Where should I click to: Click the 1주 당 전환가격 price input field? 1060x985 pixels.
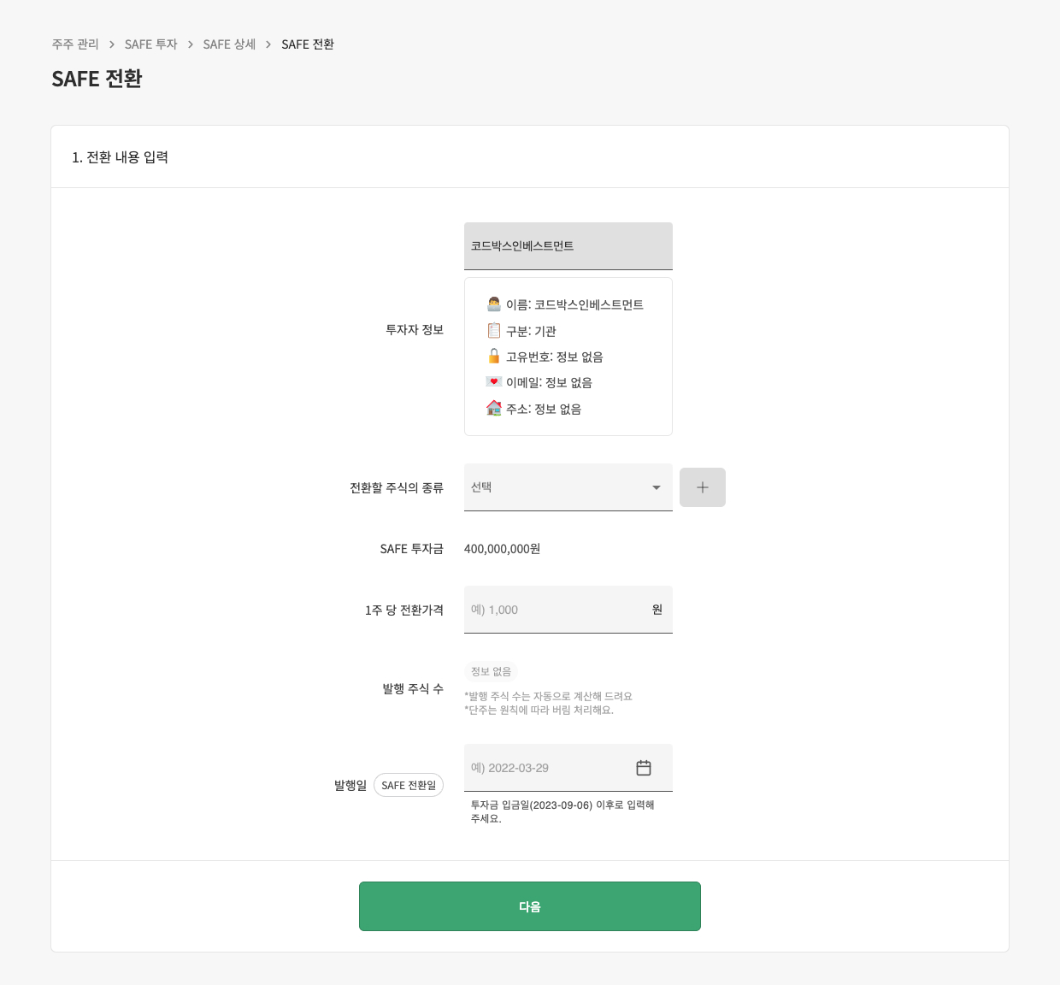click(x=556, y=609)
